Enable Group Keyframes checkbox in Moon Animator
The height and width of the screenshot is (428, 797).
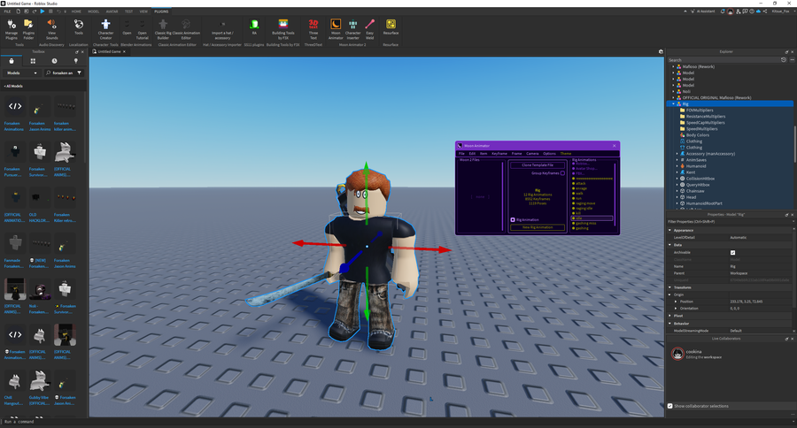pos(562,173)
